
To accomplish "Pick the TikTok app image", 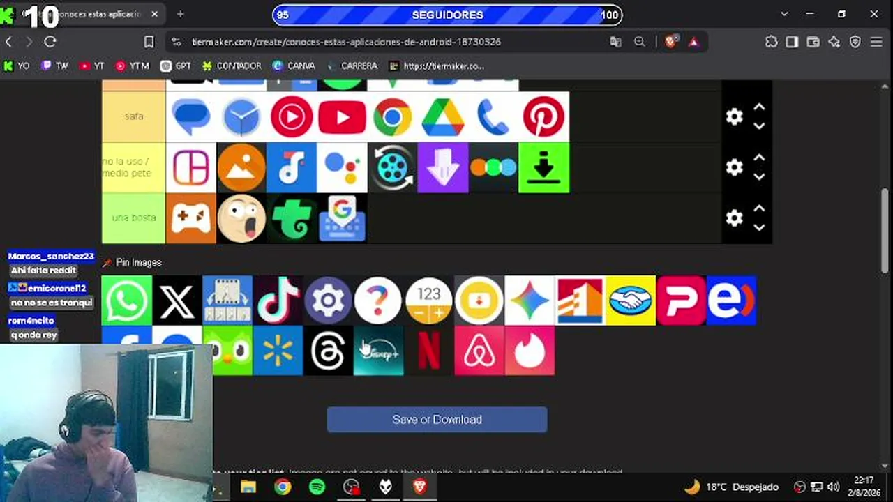I will coord(278,301).
